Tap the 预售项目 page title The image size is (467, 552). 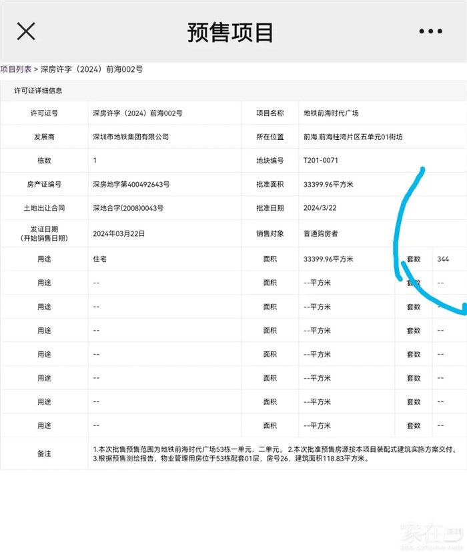231,32
